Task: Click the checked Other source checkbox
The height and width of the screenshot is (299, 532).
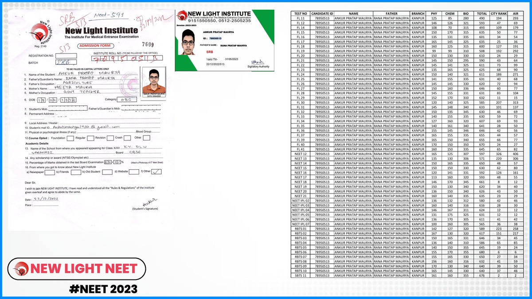Action: 156,172
